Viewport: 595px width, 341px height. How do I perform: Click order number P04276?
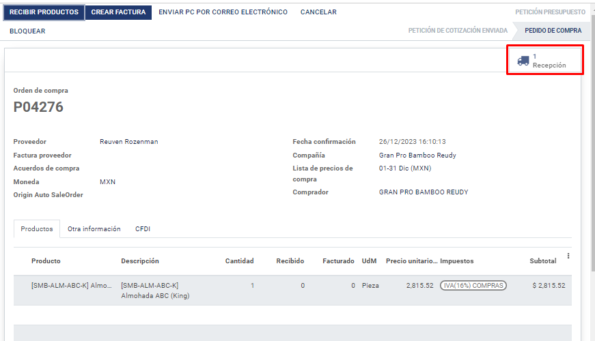(38, 107)
